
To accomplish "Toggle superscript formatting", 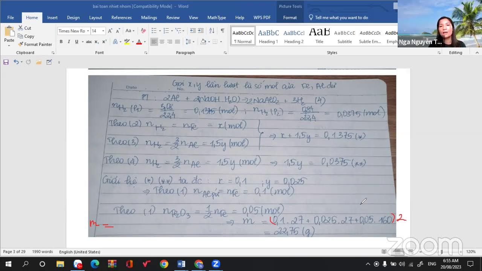I will (x=104, y=42).
